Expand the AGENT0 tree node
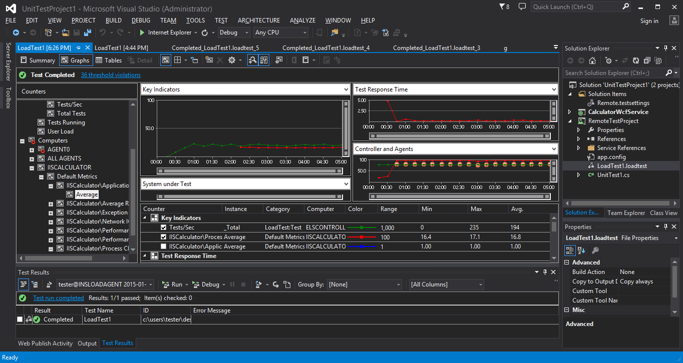 pos(32,150)
